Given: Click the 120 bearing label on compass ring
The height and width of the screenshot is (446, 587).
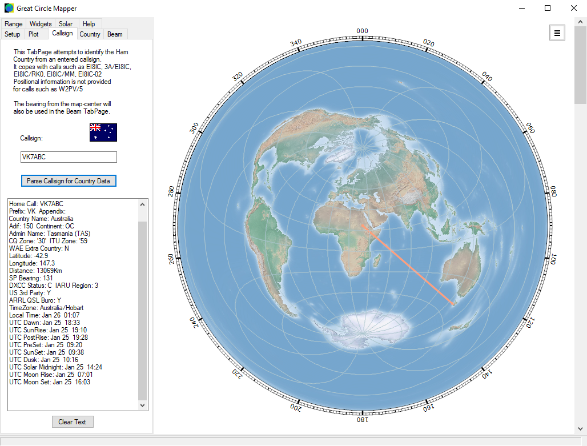Looking at the screenshot, I should pos(531,323).
